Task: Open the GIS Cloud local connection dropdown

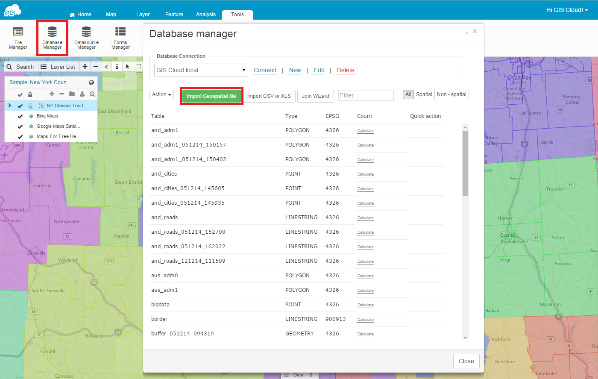Action: pos(201,70)
